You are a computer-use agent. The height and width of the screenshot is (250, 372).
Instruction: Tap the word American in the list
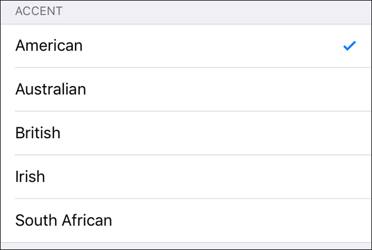tap(49, 46)
